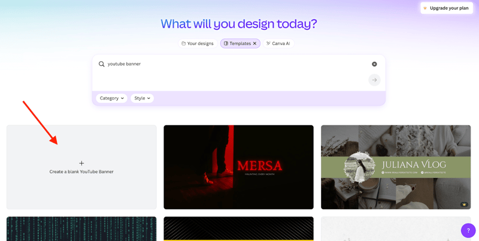This screenshot has width=479, height=241.
Task: Click the Create a blank YouTube Banner label
Action: point(81,172)
